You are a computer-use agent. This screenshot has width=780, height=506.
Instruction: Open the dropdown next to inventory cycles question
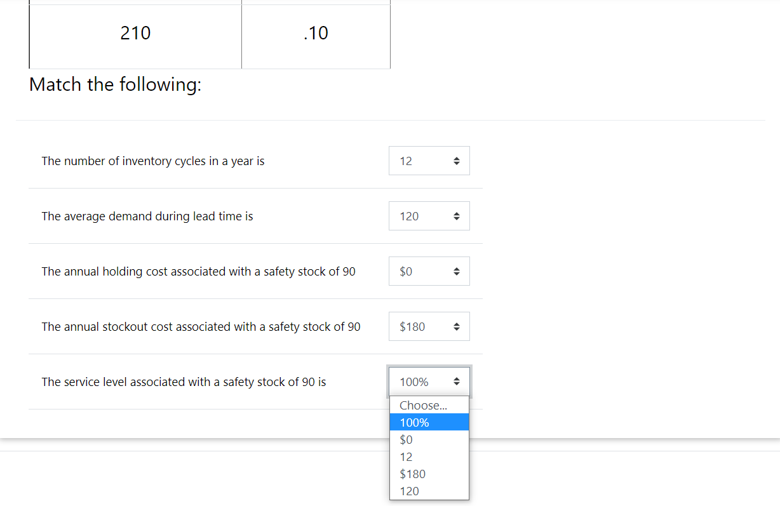click(x=429, y=161)
